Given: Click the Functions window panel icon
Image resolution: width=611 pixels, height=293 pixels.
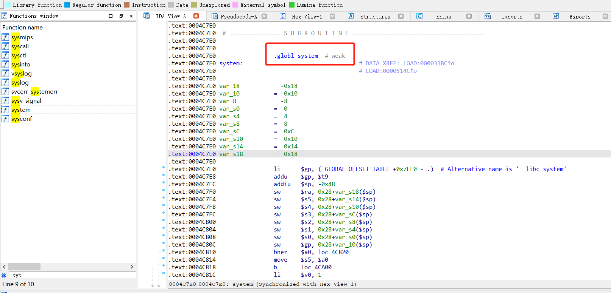Looking at the screenshot, I should click(x=4, y=16).
